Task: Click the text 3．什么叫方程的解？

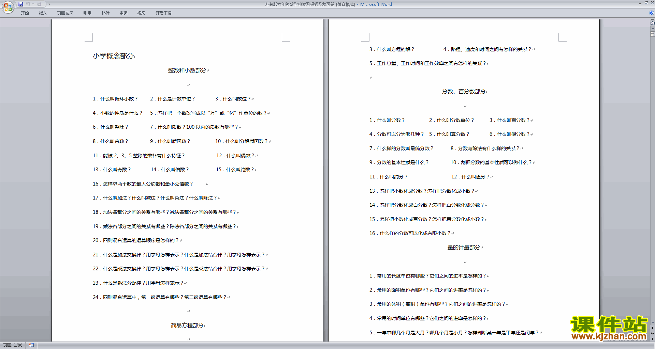Action: (x=392, y=49)
